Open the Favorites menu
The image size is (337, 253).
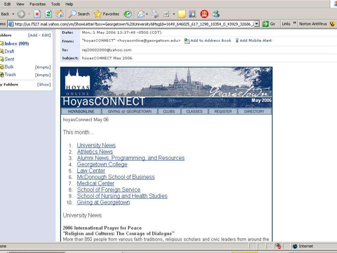pyautogui.click(x=38, y=4)
